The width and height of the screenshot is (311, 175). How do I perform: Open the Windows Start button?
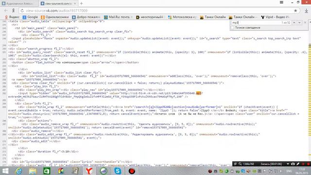(x=5, y=171)
